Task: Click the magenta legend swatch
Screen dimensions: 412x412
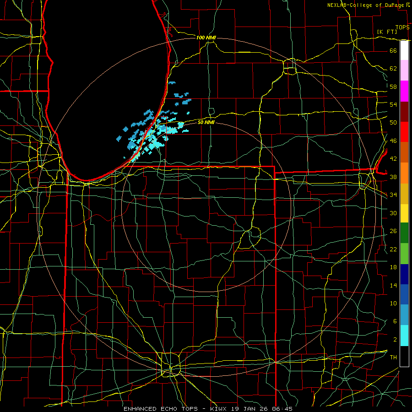Action: (404, 91)
